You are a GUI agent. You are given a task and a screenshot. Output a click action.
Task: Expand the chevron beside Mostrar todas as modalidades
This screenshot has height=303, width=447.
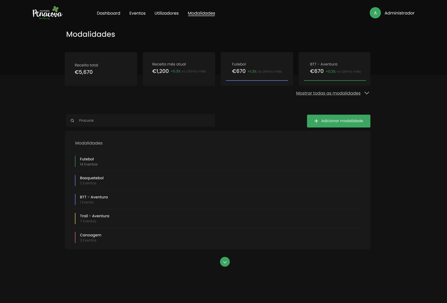(x=367, y=93)
